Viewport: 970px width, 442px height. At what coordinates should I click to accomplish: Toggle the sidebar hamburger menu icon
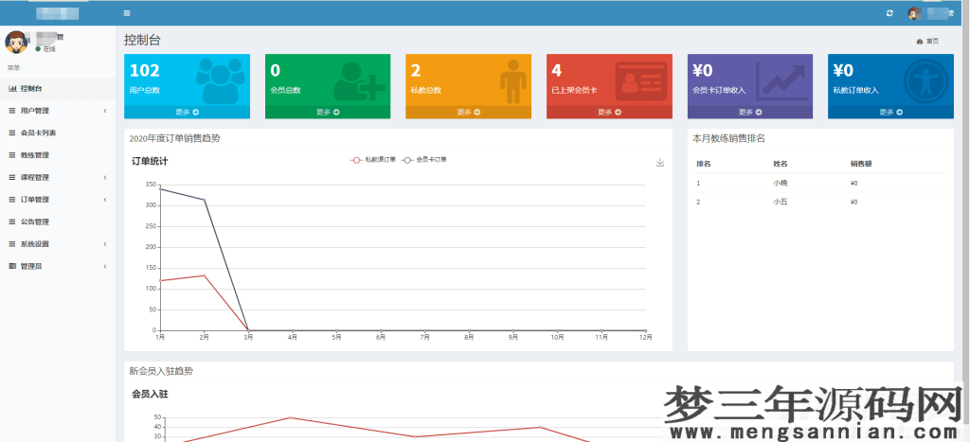tap(127, 13)
